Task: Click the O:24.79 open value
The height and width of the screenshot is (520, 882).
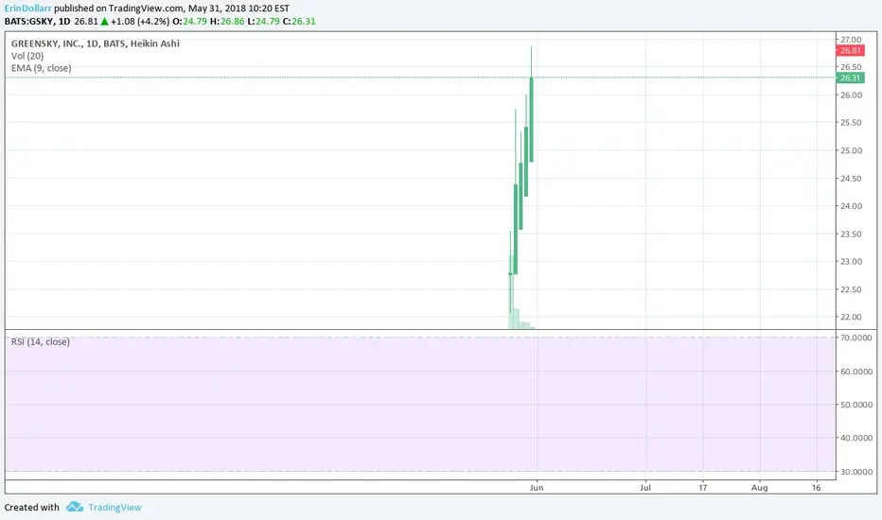Action: click(189, 22)
